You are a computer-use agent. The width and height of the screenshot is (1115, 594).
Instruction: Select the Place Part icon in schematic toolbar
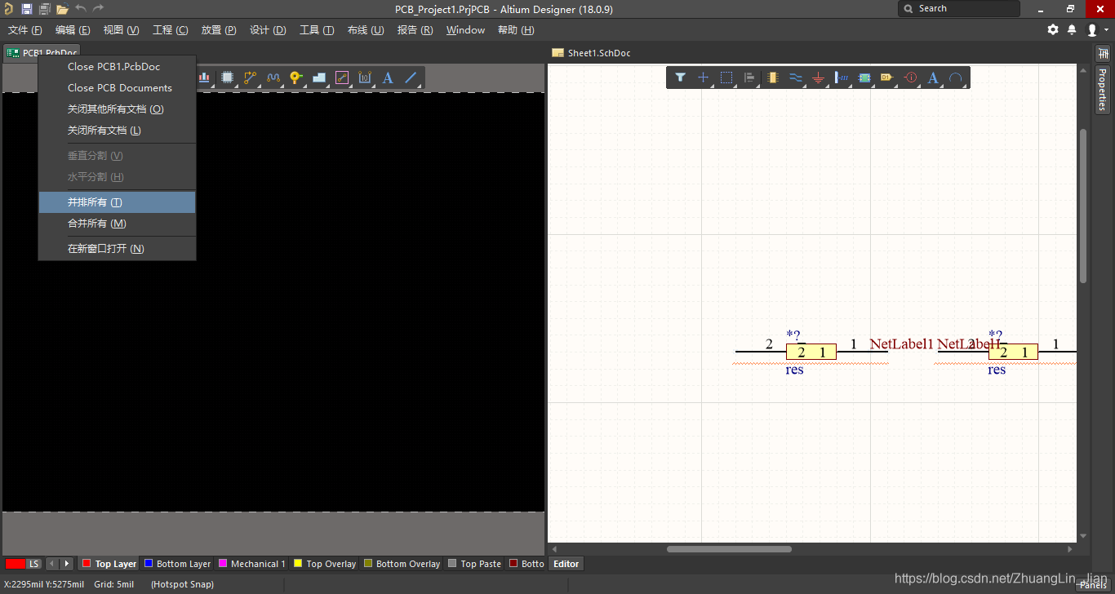click(772, 78)
